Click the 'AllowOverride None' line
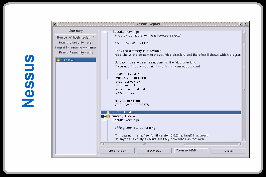This screenshot has width=266, height=177. pos(131,78)
